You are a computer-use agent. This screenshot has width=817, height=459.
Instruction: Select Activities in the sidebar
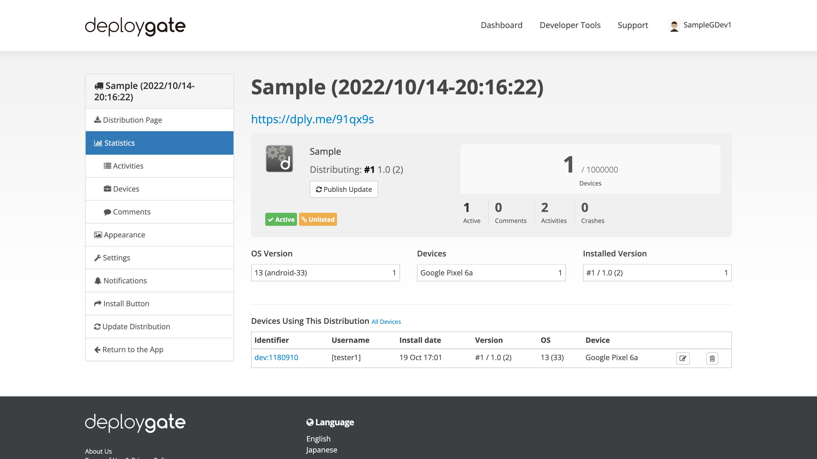click(128, 166)
